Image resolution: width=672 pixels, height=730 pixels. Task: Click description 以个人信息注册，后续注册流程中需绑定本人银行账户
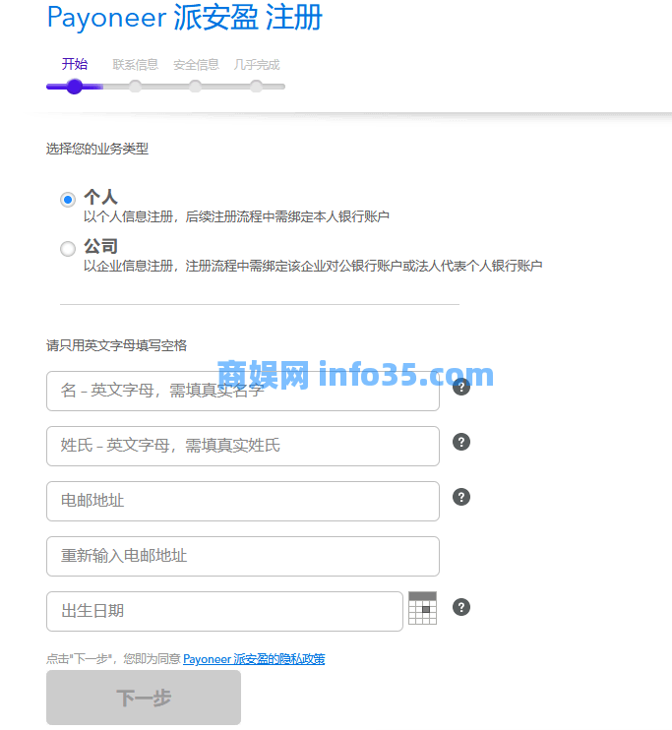[x=236, y=216]
